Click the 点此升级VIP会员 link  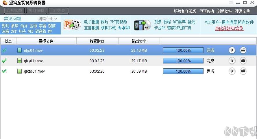coord(229,28)
